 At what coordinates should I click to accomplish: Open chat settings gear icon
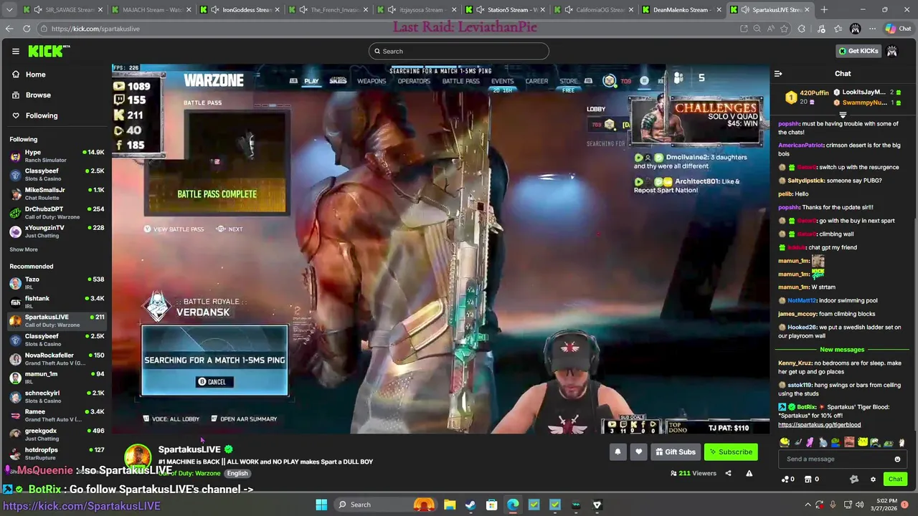pyautogui.click(x=873, y=479)
